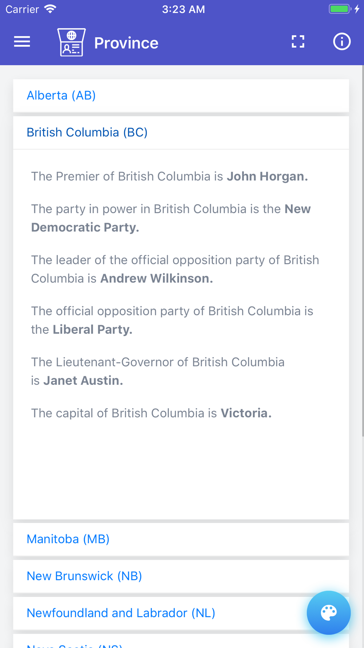Image resolution: width=364 pixels, height=648 pixels.
Task: Open the info circle icon
Action: click(x=341, y=42)
